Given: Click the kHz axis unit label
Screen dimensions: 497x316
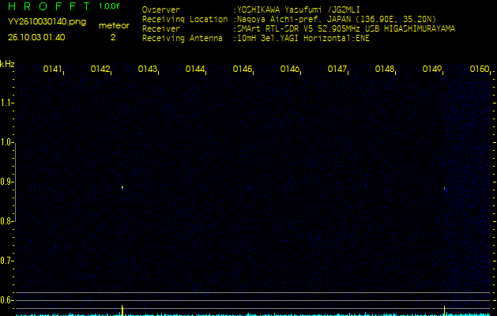Looking at the screenshot, I should click(x=7, y=64).
